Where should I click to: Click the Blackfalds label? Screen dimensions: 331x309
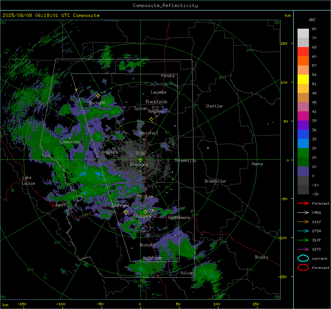click(x=156, y=102)
